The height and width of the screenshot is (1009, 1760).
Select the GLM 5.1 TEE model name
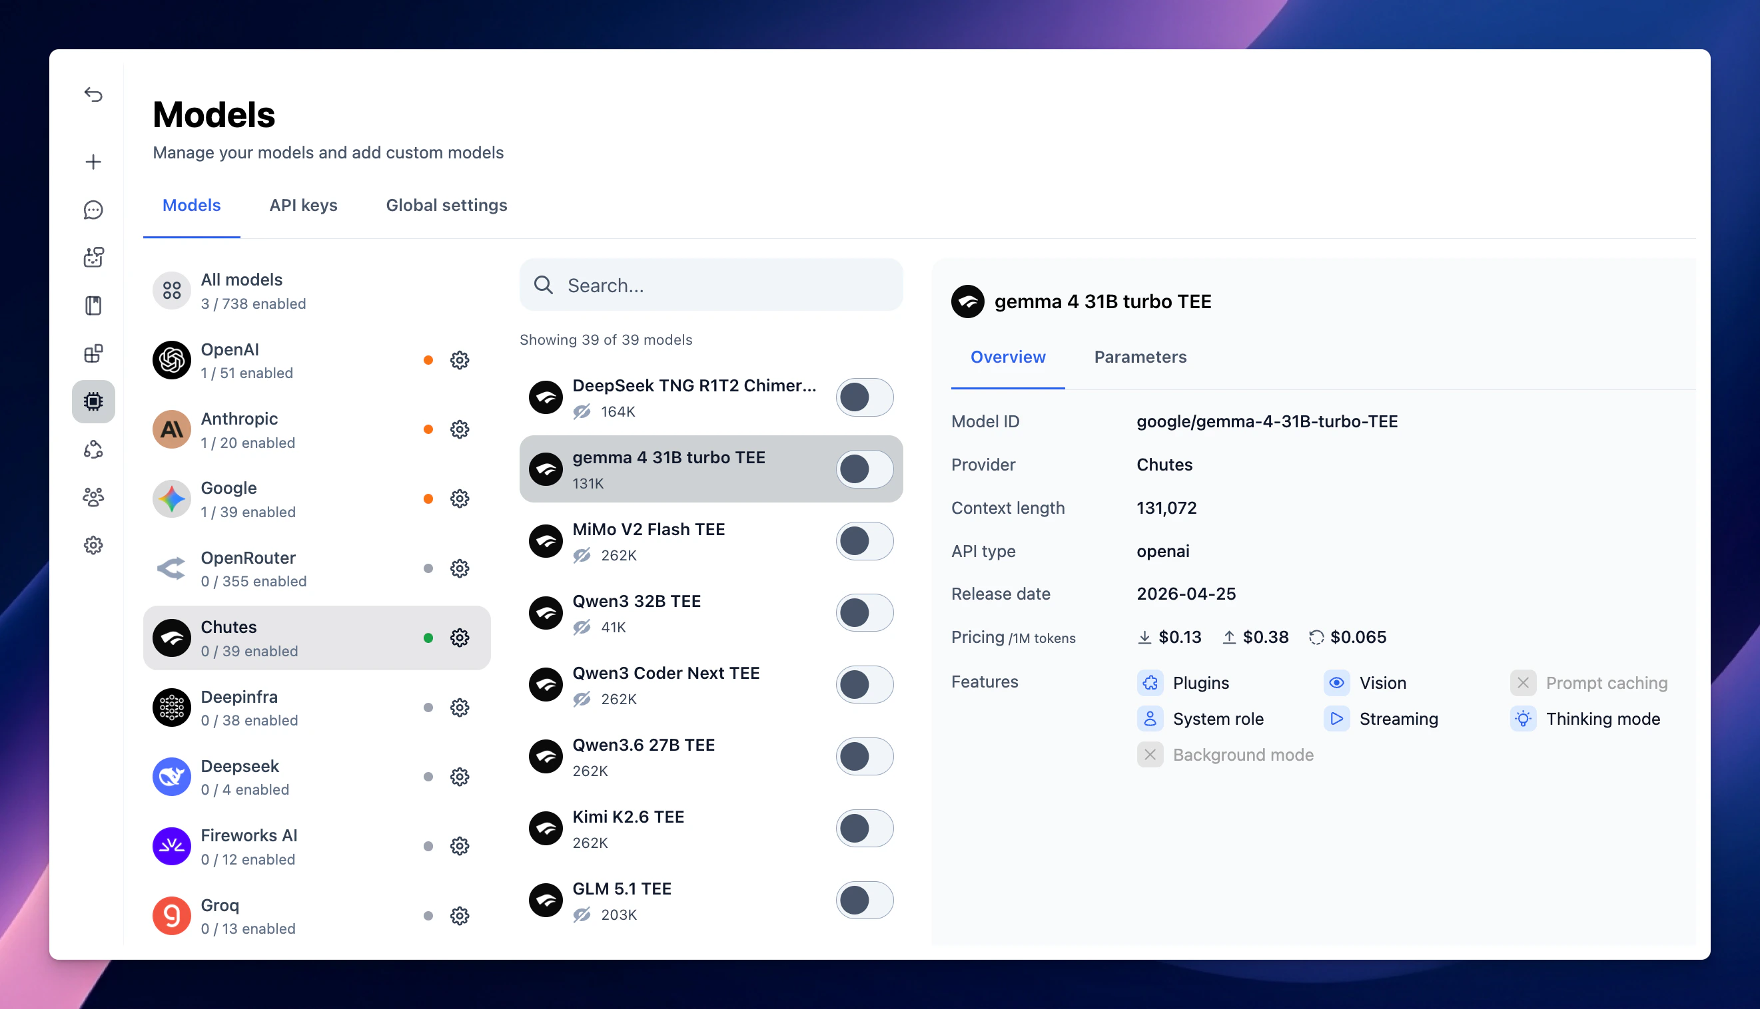pos(622,889)
